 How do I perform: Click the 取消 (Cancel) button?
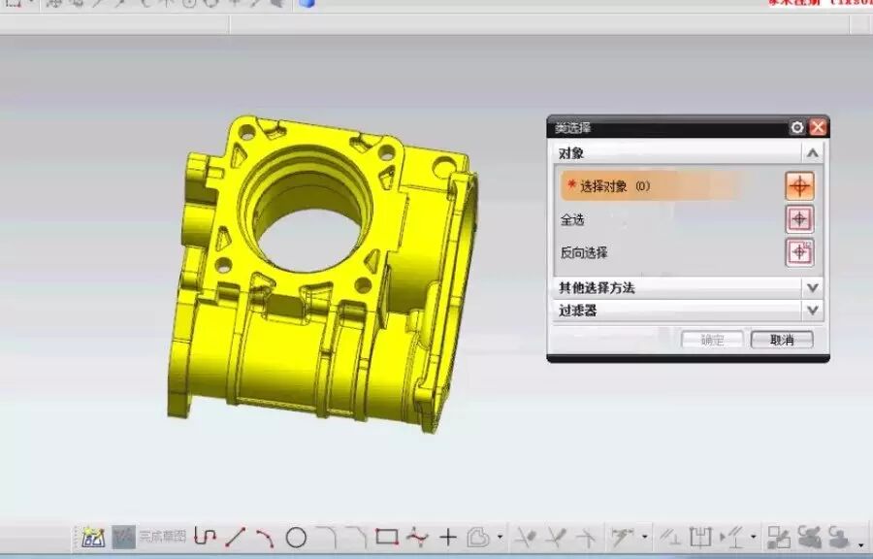[x=781, y=340]
